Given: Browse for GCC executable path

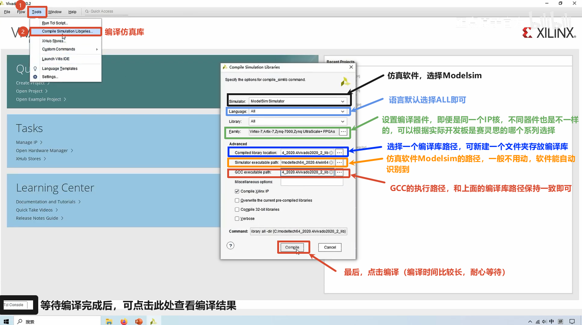Looking at the screenshot, I should pos(339,172).
